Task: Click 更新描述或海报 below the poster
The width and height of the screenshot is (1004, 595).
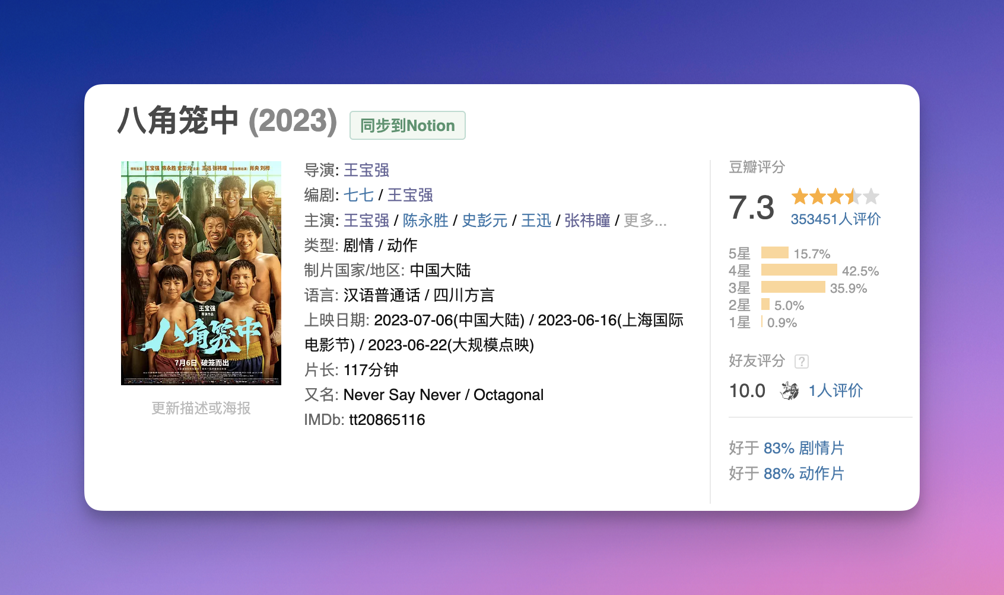Action: click(201, 408)
